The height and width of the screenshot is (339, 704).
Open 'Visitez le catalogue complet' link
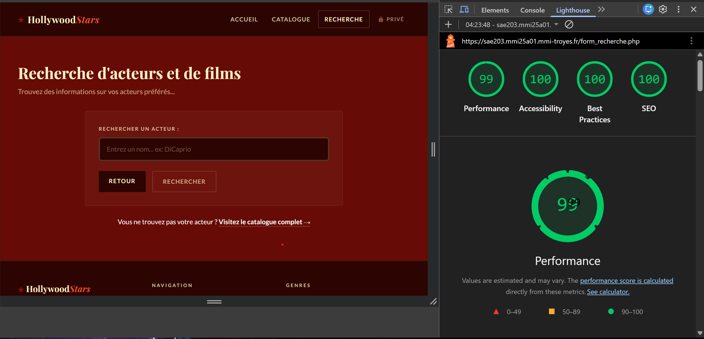(x=264, y=222)
